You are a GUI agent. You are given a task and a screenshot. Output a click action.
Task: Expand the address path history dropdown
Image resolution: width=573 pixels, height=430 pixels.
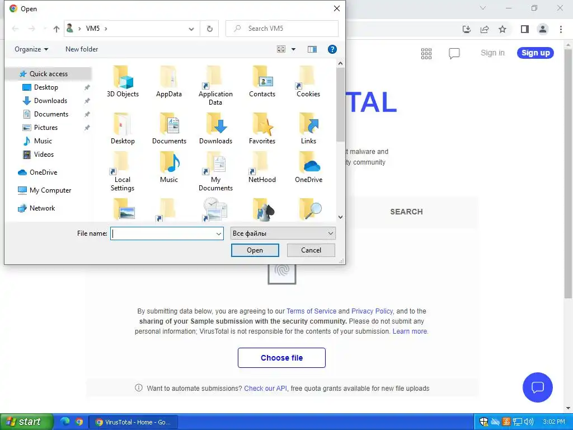[191, 29]
